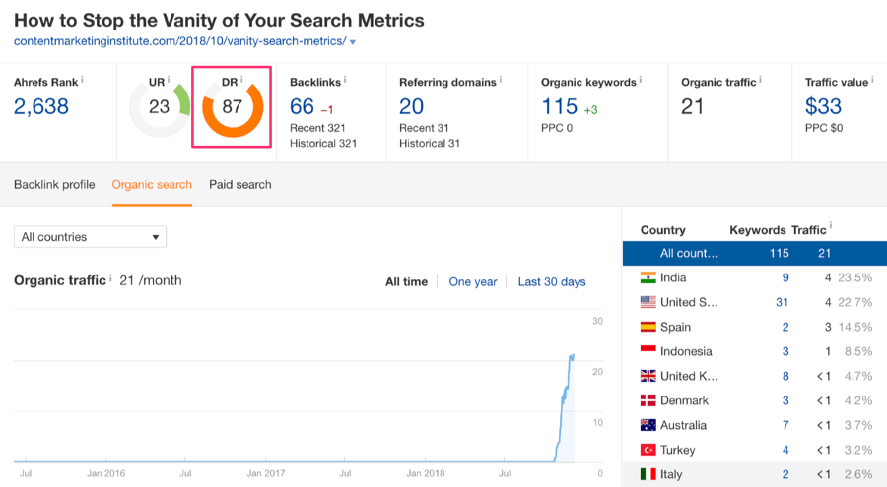This screenshot has width=887, height=487.
Task: Click the Turkey flag icon
Action: click(648, 450)
